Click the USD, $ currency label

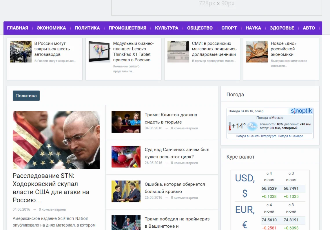245,185
